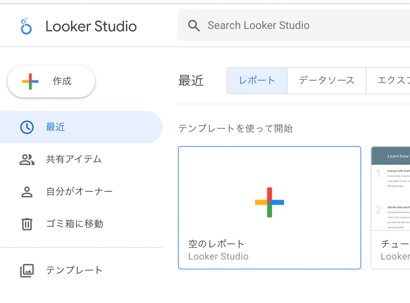Select 最近 in the sidebar
The image size is (410, 303).
point(81,127)
